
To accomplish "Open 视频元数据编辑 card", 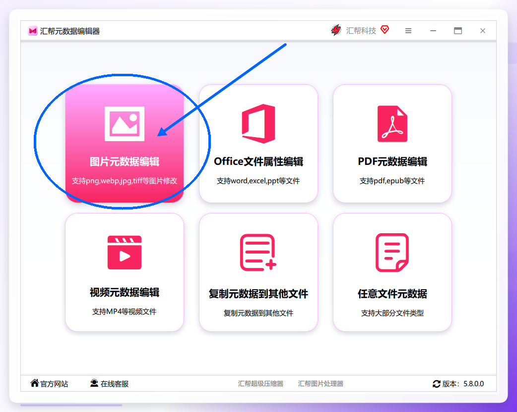I will 125,272.
